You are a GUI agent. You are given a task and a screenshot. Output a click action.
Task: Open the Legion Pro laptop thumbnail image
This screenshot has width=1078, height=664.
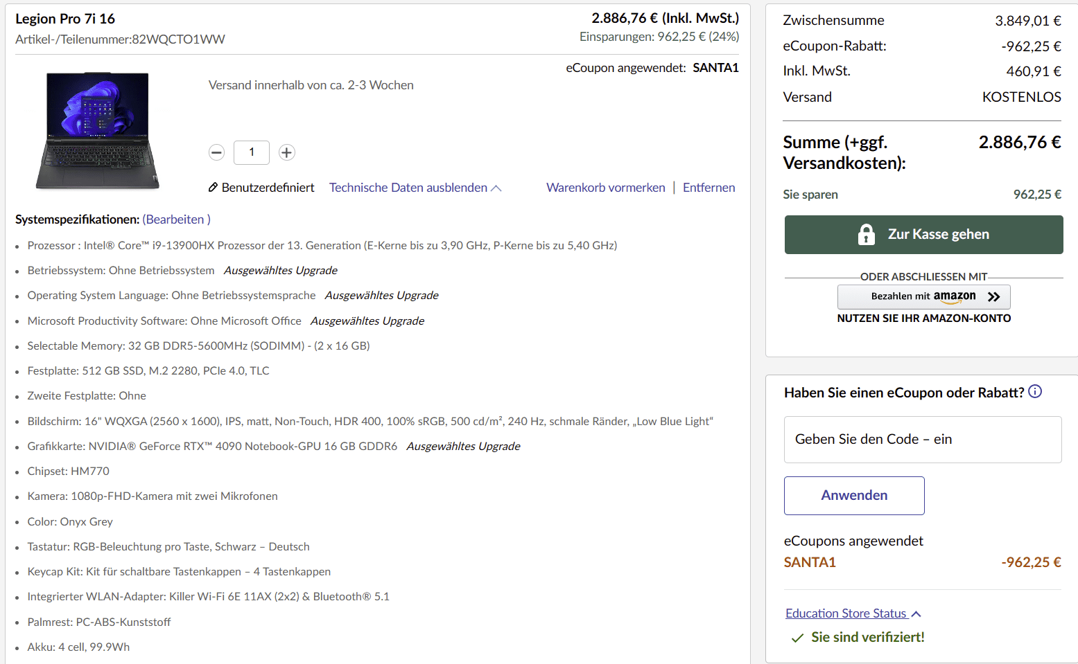pos(98,130)
